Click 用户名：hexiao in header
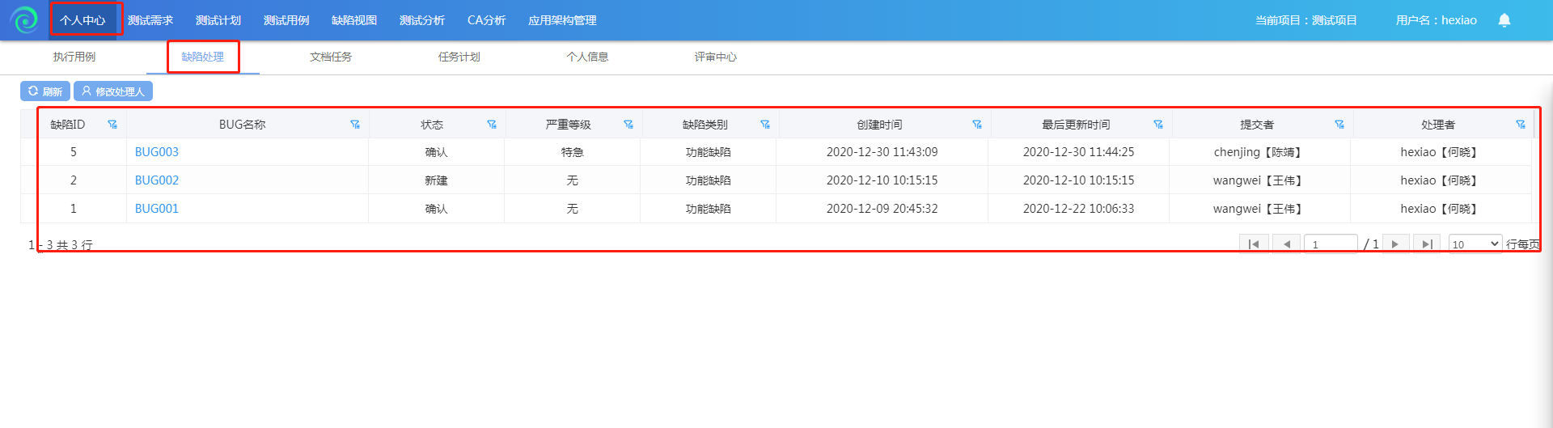Screen dimensions: 1553x428 [x=1437, y=20]
